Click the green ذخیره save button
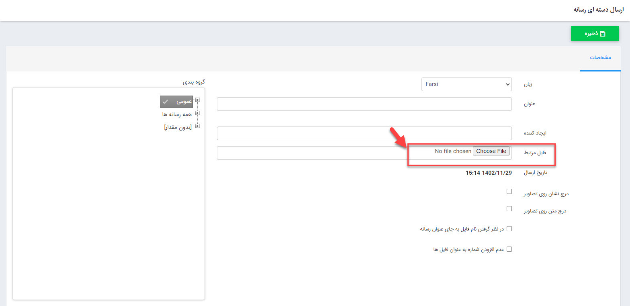The height and width of the screenshot is (306, 630). tap(595, 34)
